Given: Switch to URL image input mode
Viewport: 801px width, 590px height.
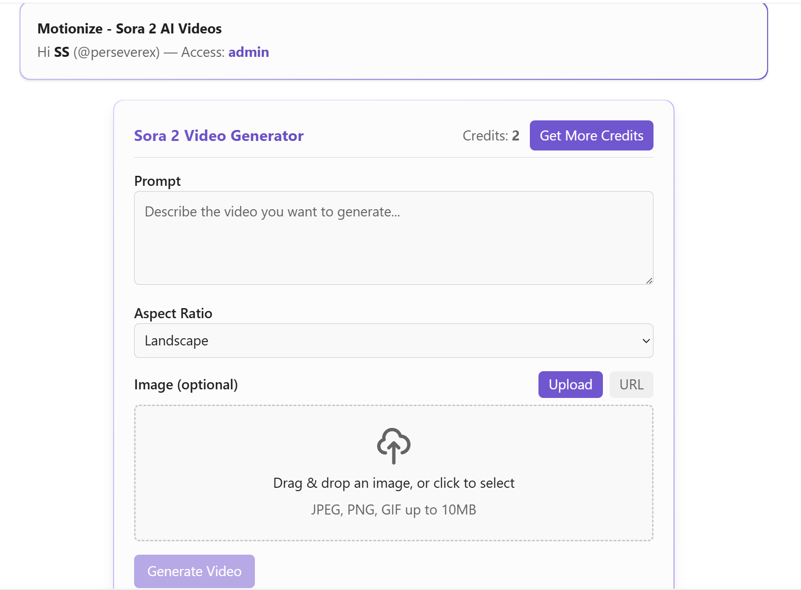Looking at the screenshot, I should pyautogui.click(x=631, y=384).
